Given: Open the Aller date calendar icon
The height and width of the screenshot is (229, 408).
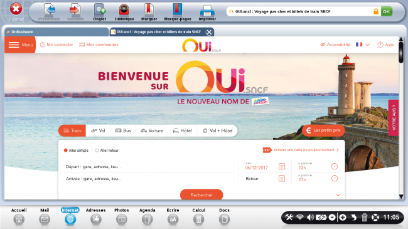Looking at the screenshot, I should coord(282,166).
